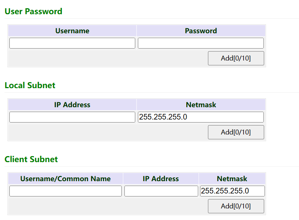Click Local Subnet's Netmask column header
The height and width of the screenshot is (220, 299).
pyautogui.click(x=201, y=105)
